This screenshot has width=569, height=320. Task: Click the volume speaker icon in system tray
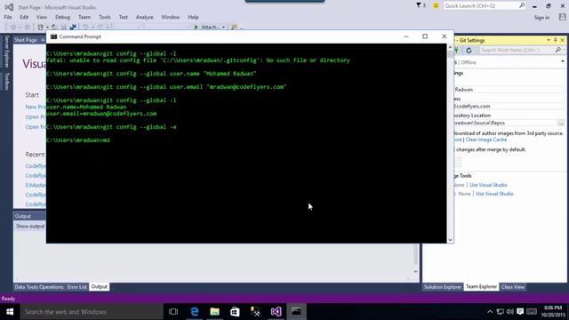click(509, 312)
